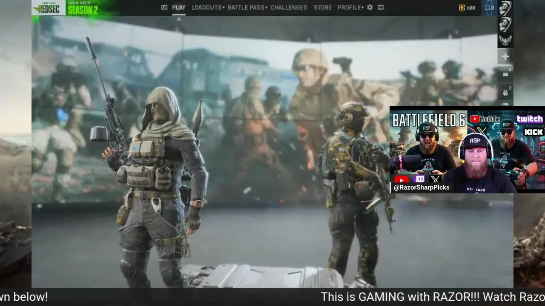This screenshot has width=545, height=306.
Task: Click the X logo beside YouTube
Action: (x=482, y=131)
